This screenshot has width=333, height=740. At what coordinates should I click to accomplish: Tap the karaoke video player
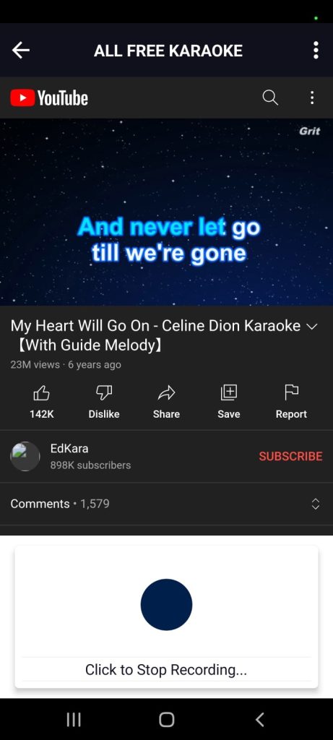point(166,212)
